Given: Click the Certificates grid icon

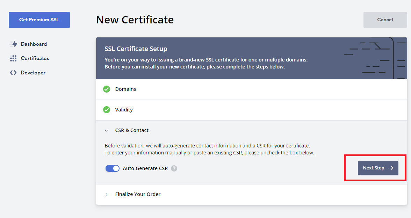Looking at the screenshot, I should (x=13, y=58).
